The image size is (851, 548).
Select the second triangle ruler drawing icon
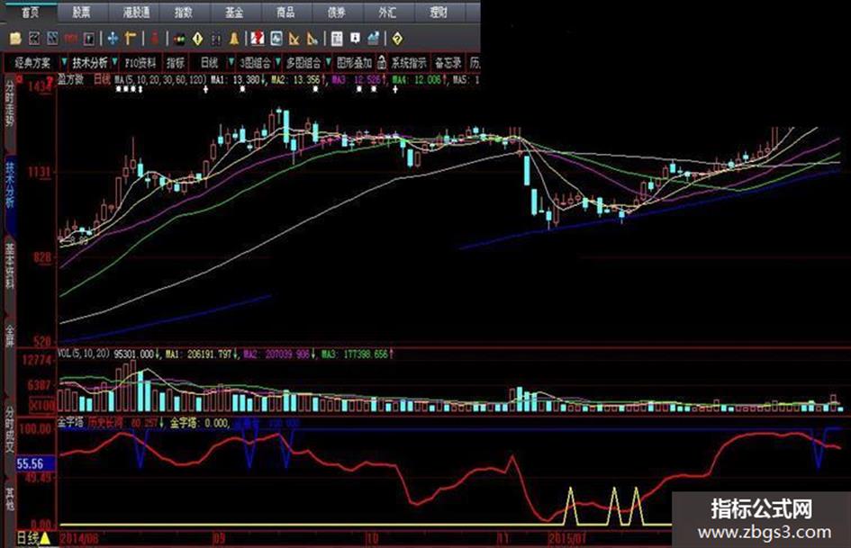(312, 39)
